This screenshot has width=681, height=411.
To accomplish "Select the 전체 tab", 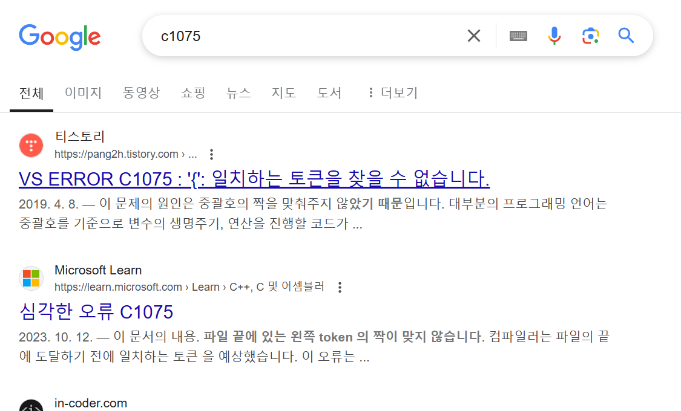I will (31, 93).
